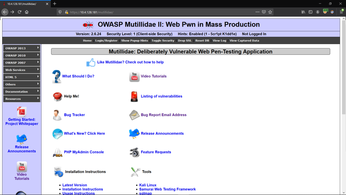The image size is (346, 195).
Task: Close the mutillidae browser tab
Action: pos(47,4)
